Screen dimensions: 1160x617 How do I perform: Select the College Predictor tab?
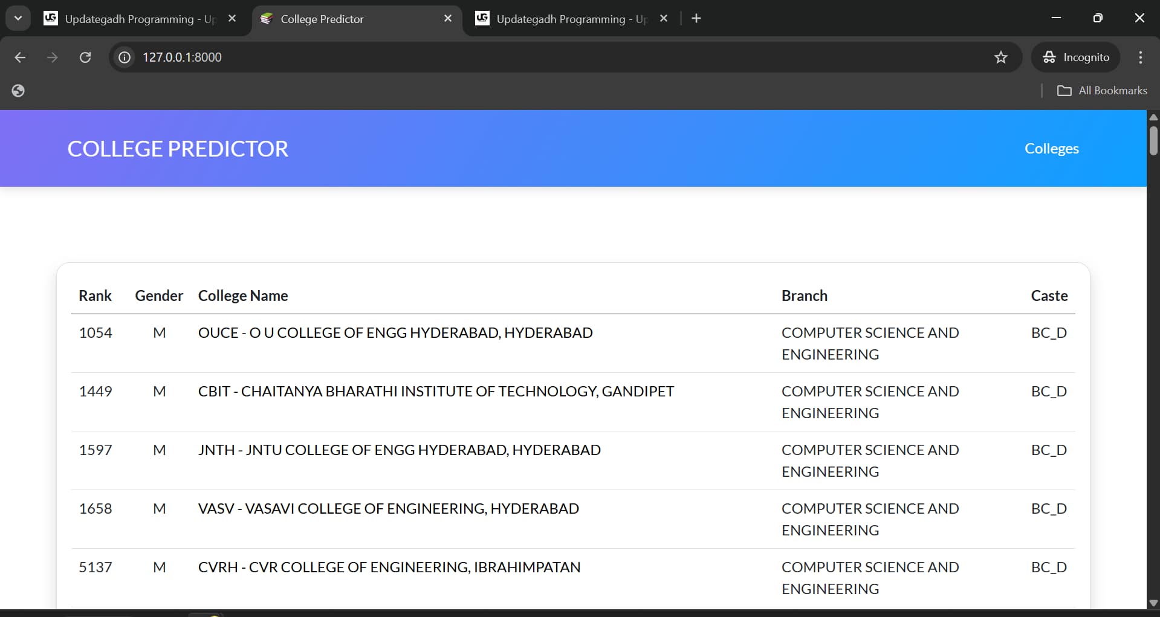coord(322,18)
